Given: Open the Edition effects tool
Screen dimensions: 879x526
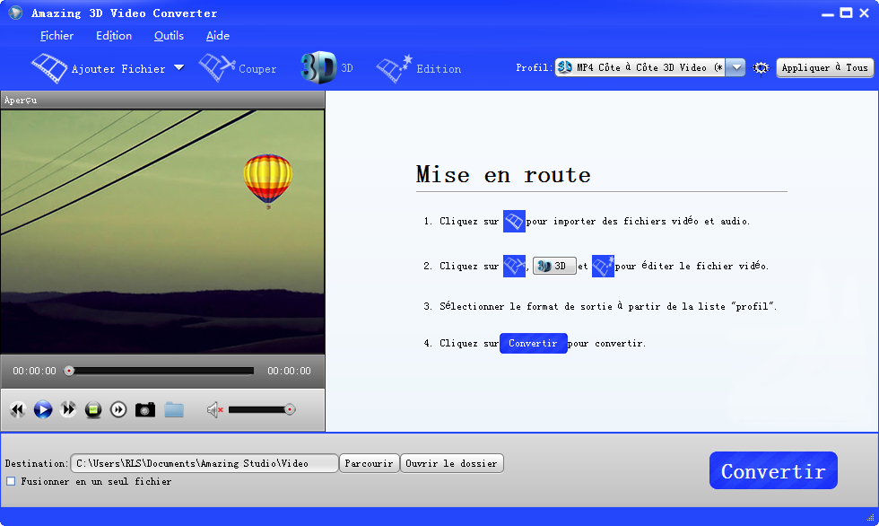Looking at the screenshot, I should pyautogui.click(x=419, y=68).
